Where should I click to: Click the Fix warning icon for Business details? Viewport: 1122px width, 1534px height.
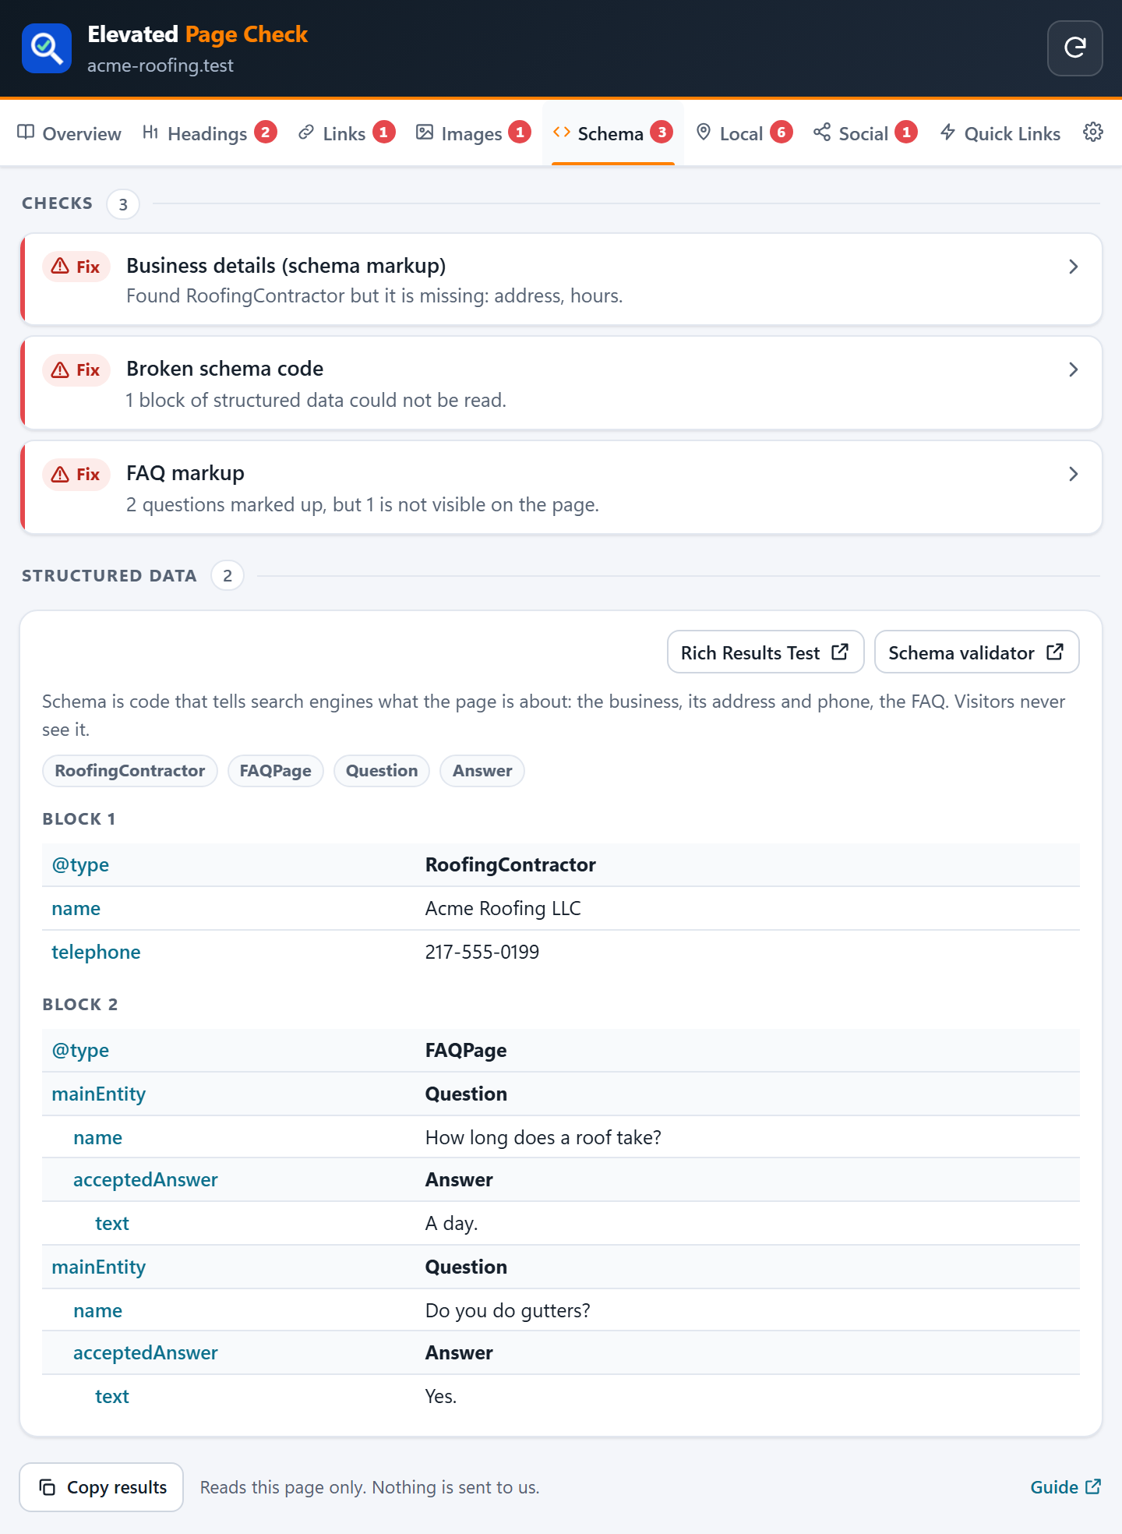pos(60,267)
